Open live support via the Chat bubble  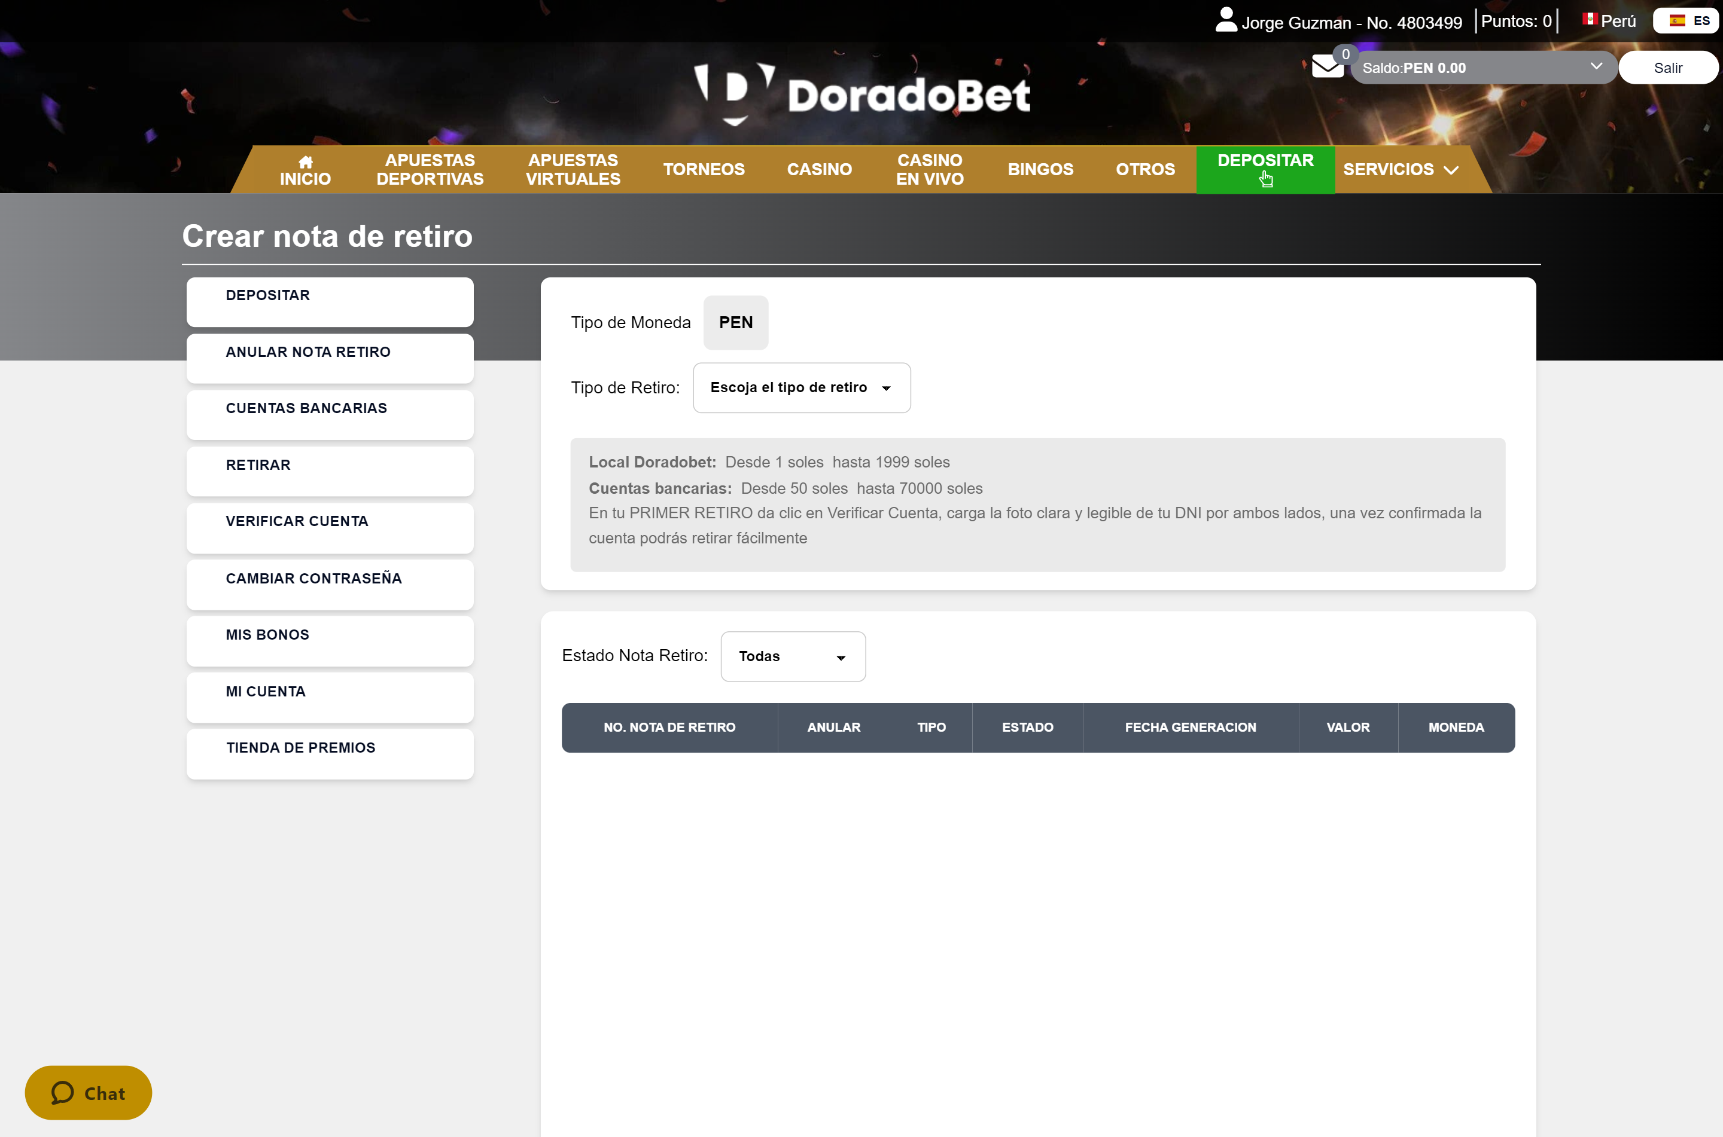point(88,1092)
